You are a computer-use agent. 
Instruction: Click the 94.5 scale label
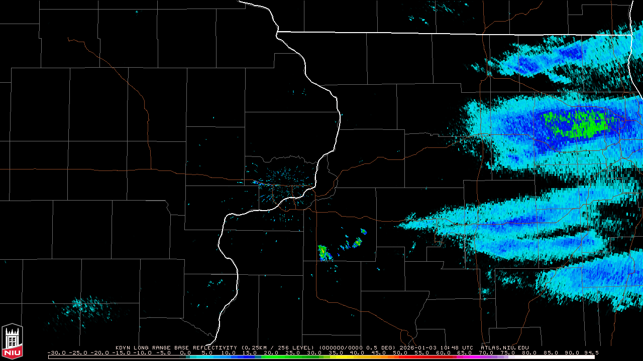(591, 353)
